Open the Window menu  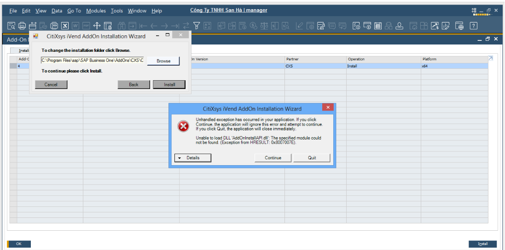coord(137,11)
